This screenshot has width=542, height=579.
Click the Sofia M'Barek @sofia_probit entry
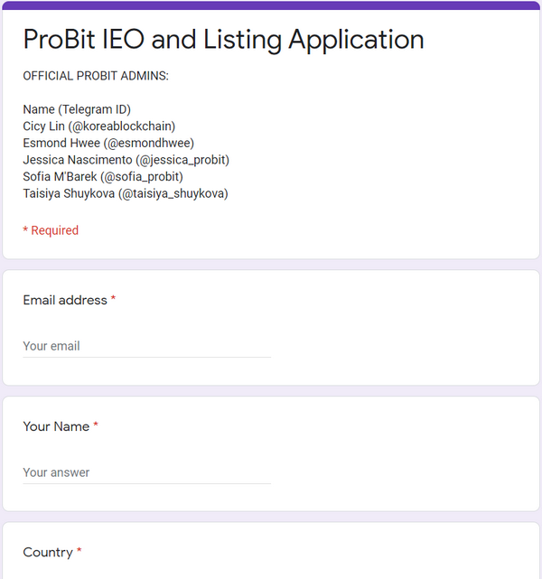[x=103, y=176]
